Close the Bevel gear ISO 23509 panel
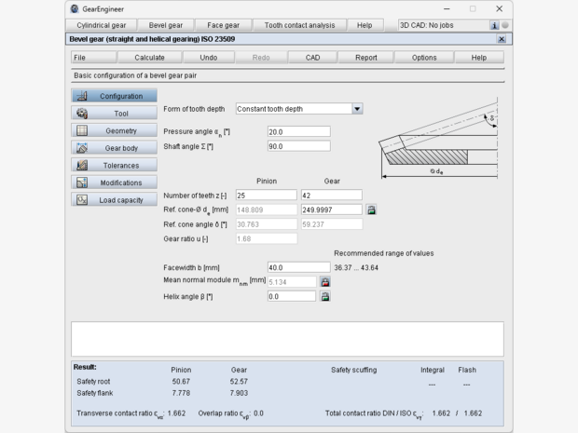 pos(502,39)
